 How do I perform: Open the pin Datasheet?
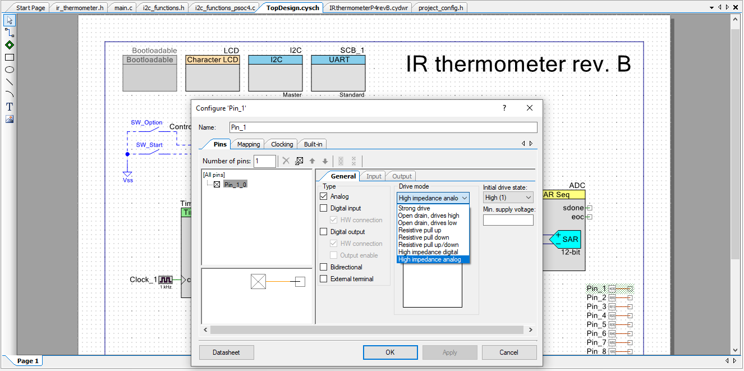[x=226, y=352]
